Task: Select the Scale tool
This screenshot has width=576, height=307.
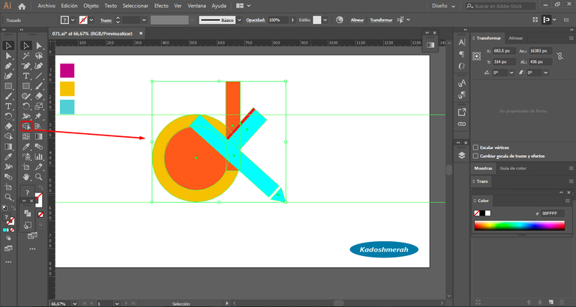Action: point(38,106)
